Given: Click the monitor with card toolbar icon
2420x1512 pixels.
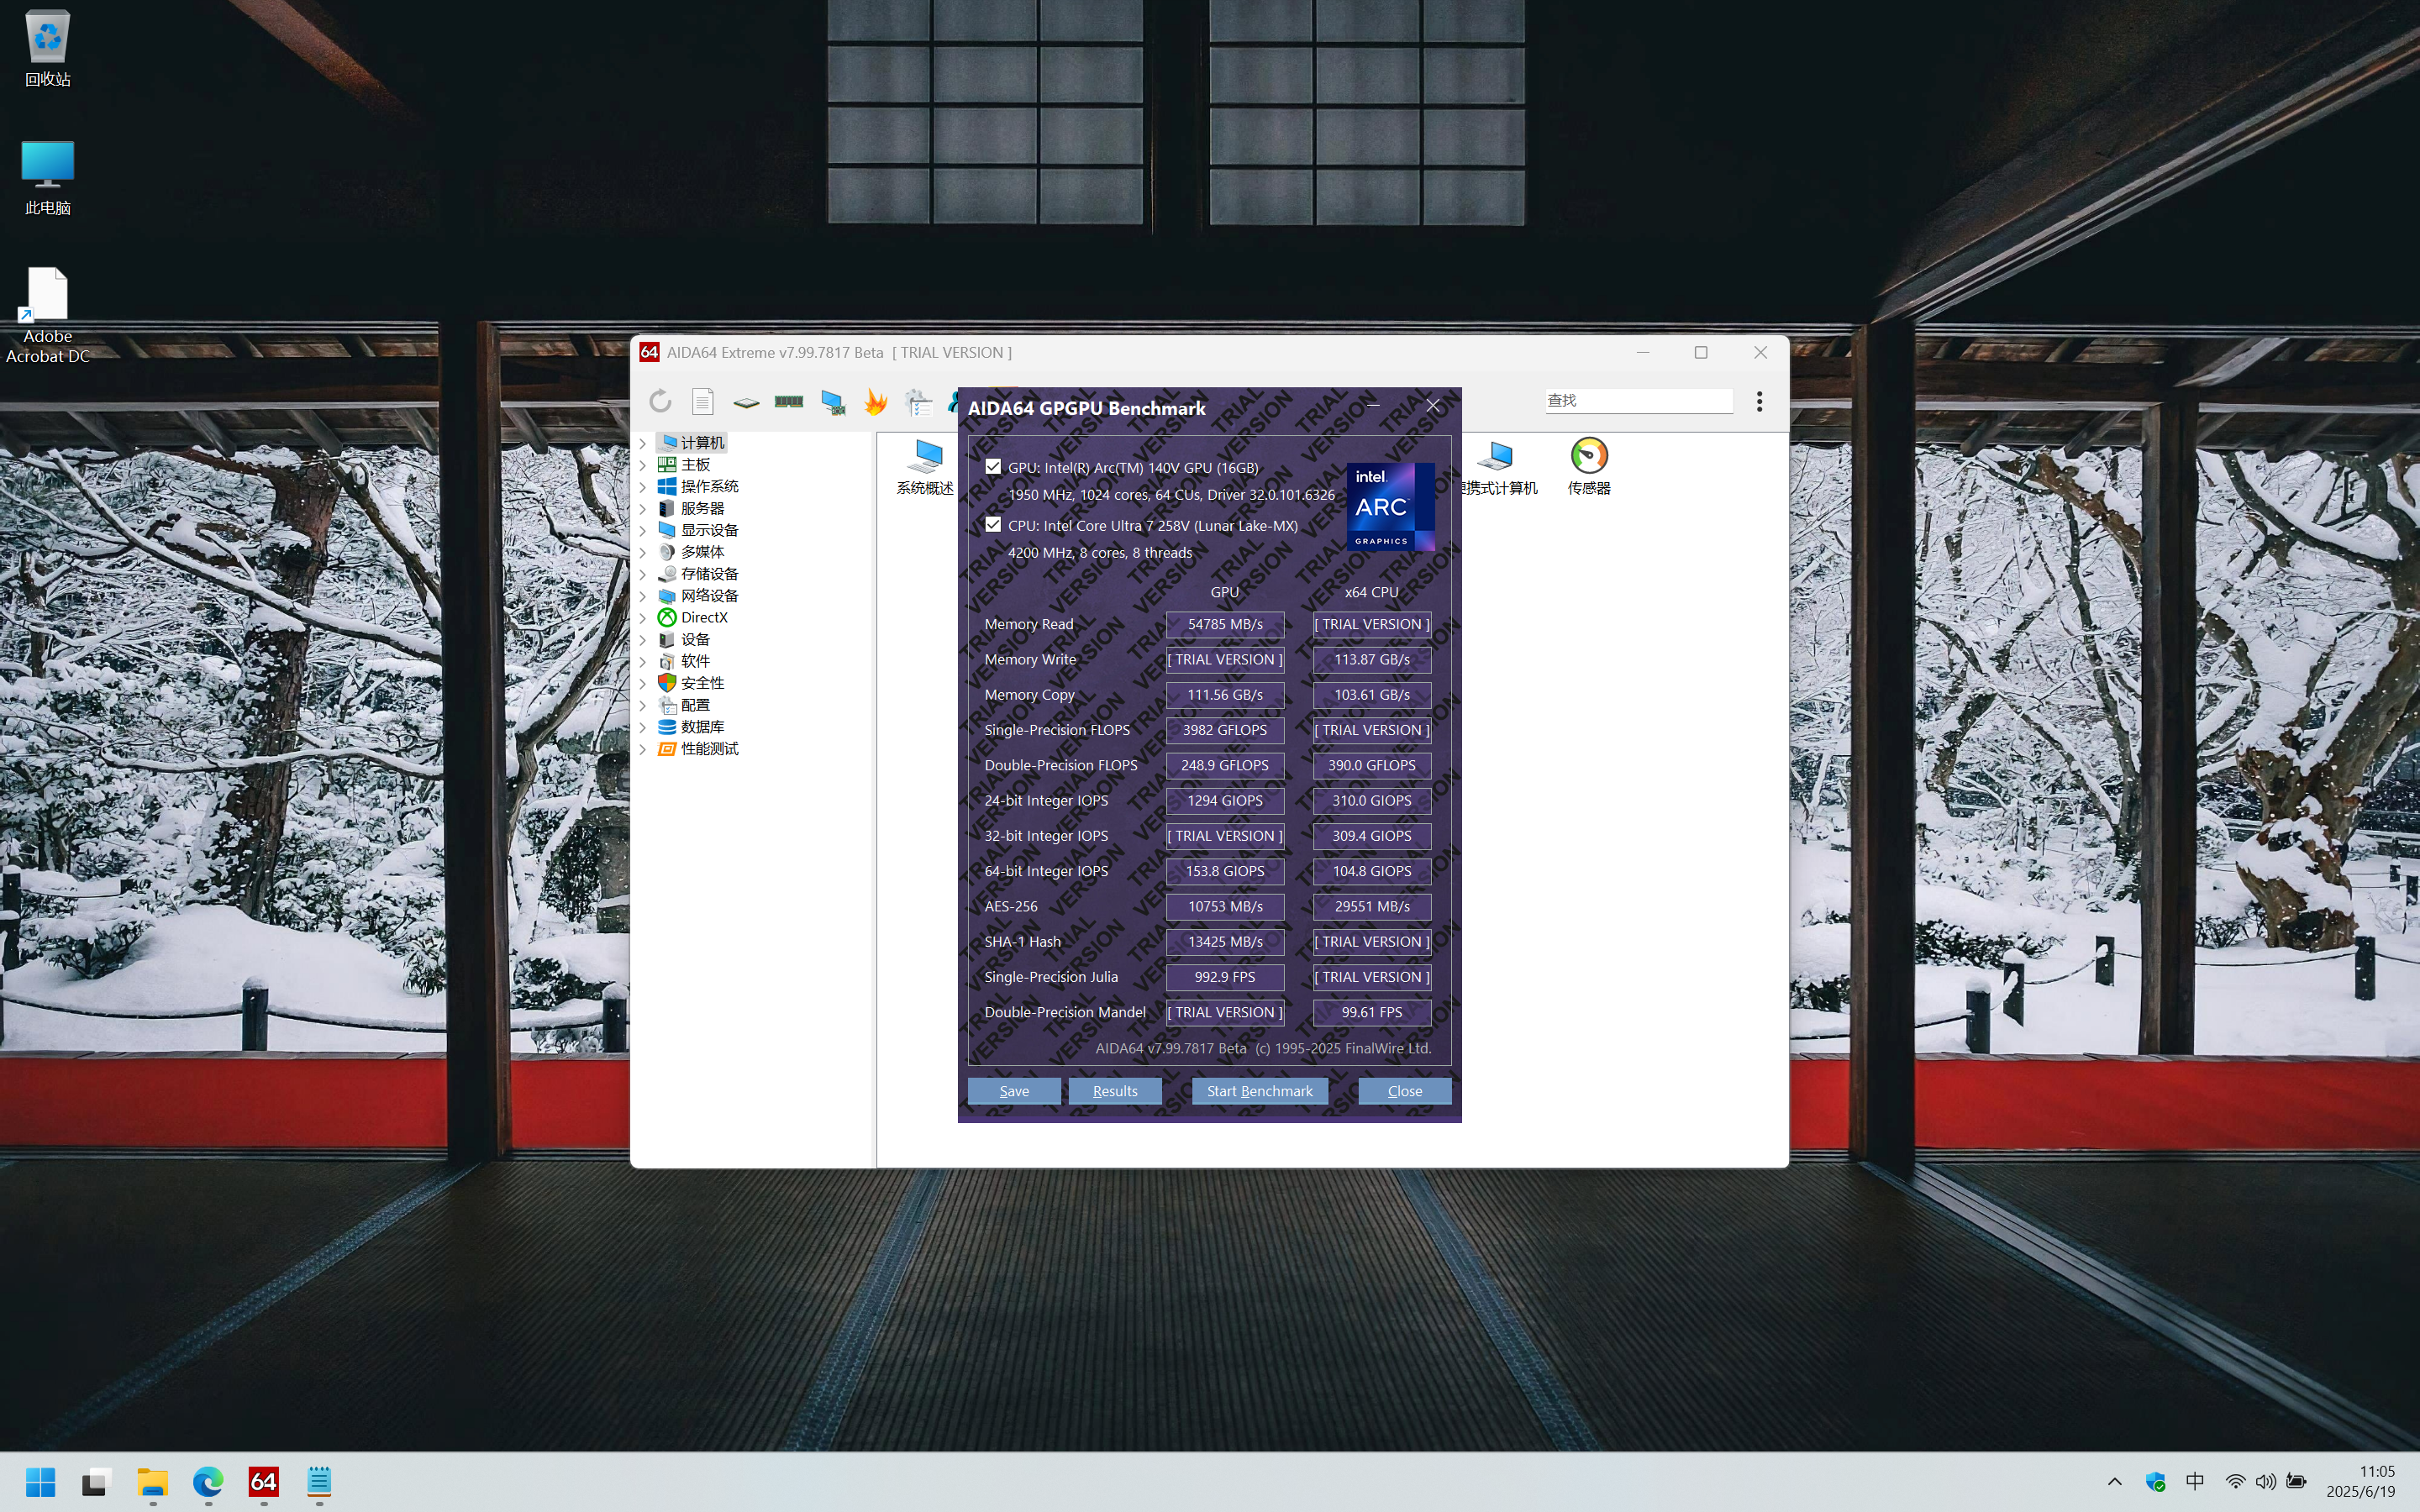Looking at the screenshot, I should click(x=832, y=402).
